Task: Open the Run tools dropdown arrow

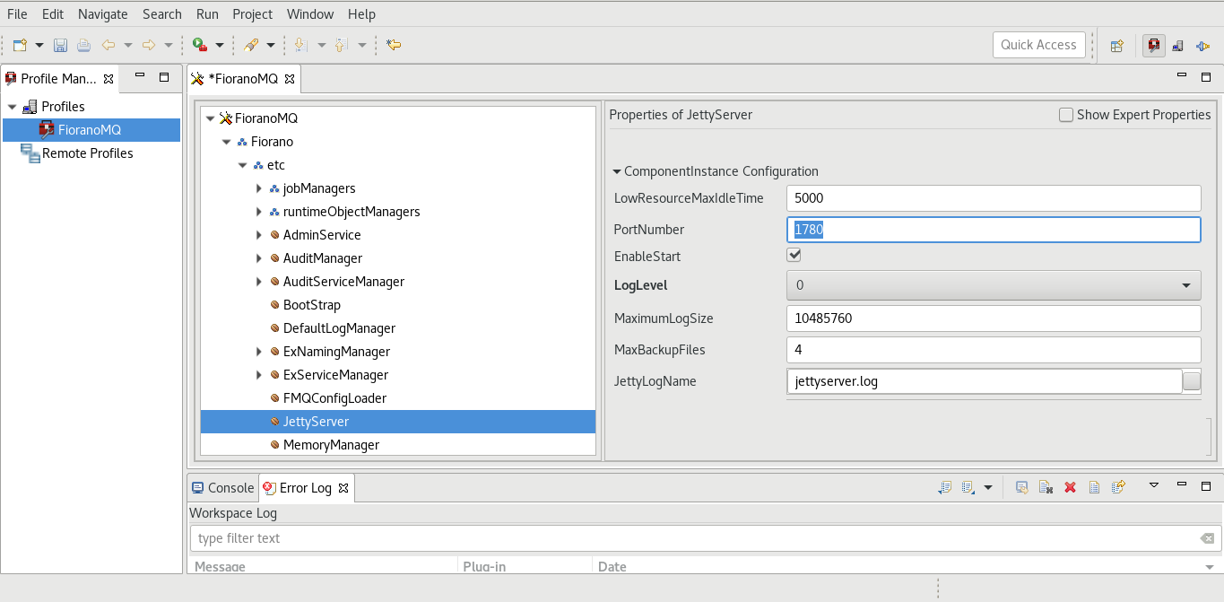Action: tap(220, 45)
